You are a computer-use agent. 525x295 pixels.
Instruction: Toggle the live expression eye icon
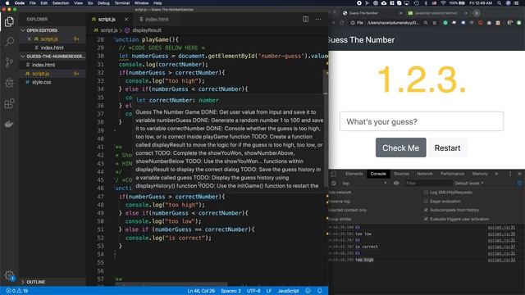click(396, 184)
